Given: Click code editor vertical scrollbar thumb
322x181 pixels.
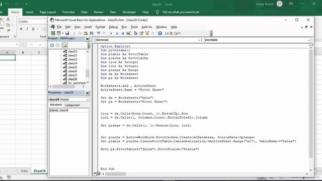Looking at the screenshot, I should [311, 104].
